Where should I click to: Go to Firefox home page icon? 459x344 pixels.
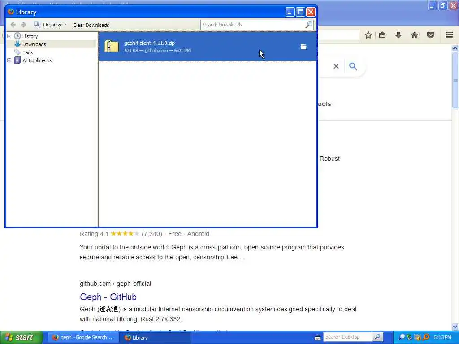pyautogui.click(x=415, y=35)
